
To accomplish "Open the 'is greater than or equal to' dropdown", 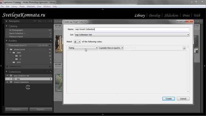I will pyautogui.click(x=111, y=48).
